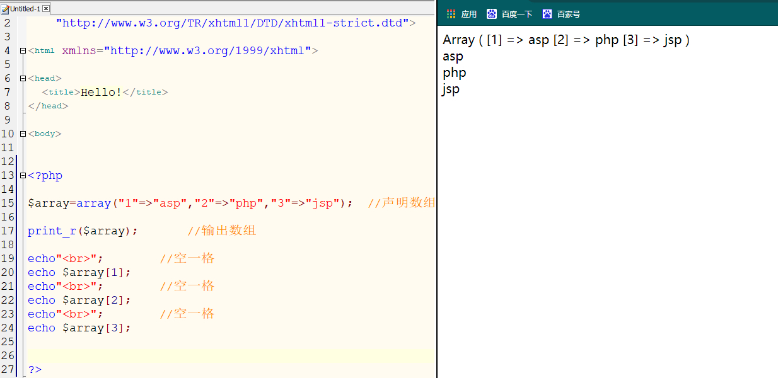This screenshot has height=378, width=778.
Task: Click line number 15 in the gutter
Action: (8, 203)
